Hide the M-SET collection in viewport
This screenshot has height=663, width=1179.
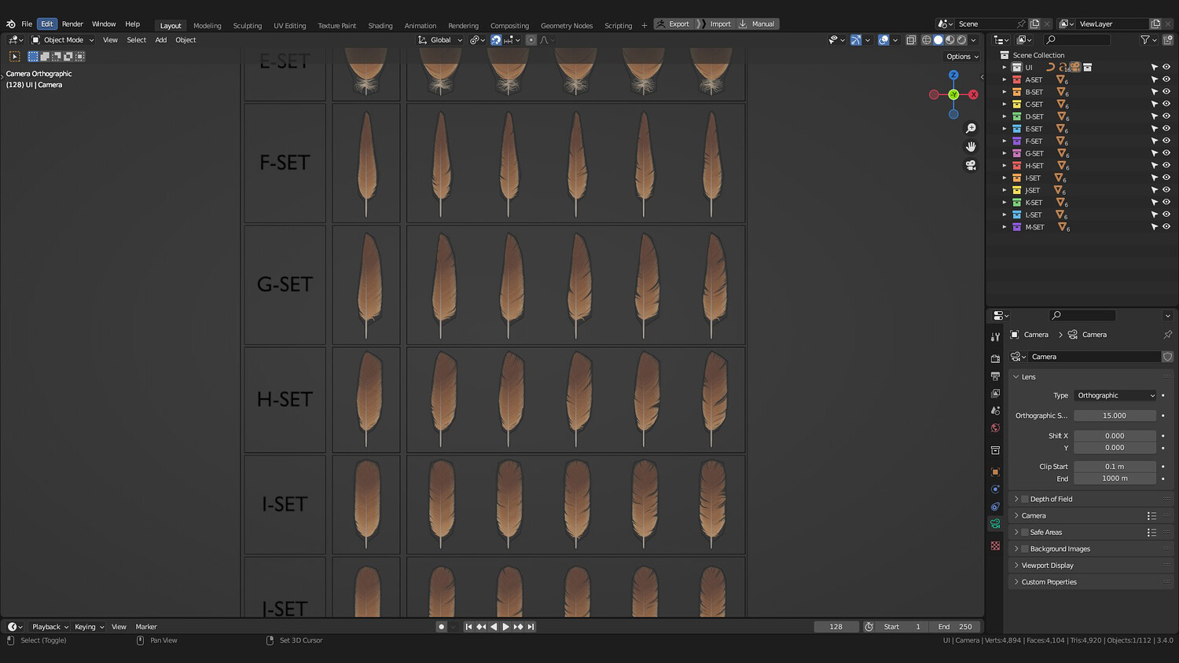tap(1166, 227)
